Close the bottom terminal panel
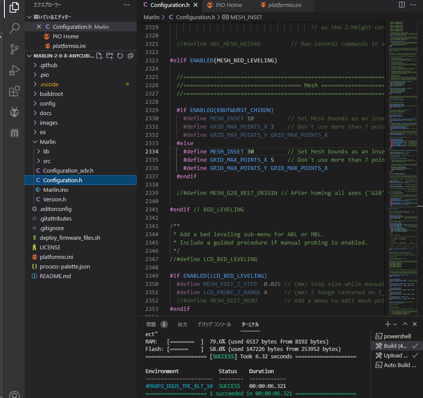423x398 pixels. (x=415, y=324)
